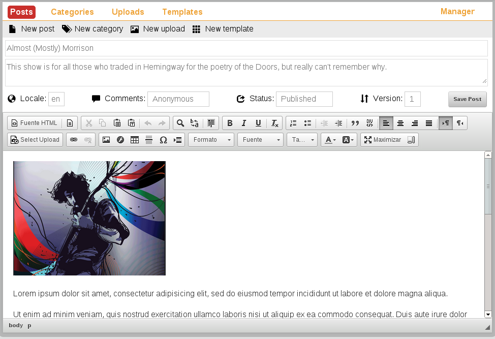Click the Remove Format icon

click(274, 123)
